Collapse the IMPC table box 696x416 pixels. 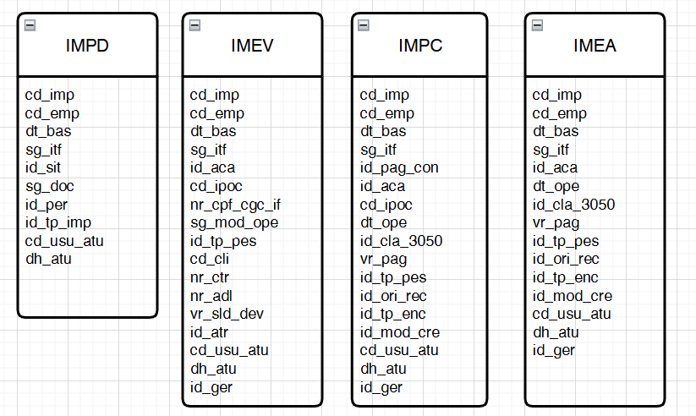(x=364, y=25)
